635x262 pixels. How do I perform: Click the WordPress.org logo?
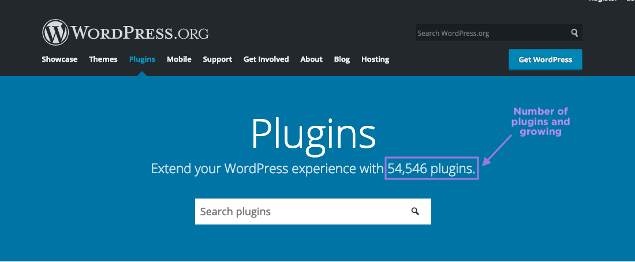tap(125, 32)
